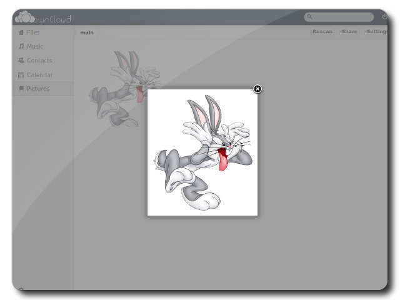
Task: Open the Calendar text label in sidebar
Action: (x=39, y=75)
